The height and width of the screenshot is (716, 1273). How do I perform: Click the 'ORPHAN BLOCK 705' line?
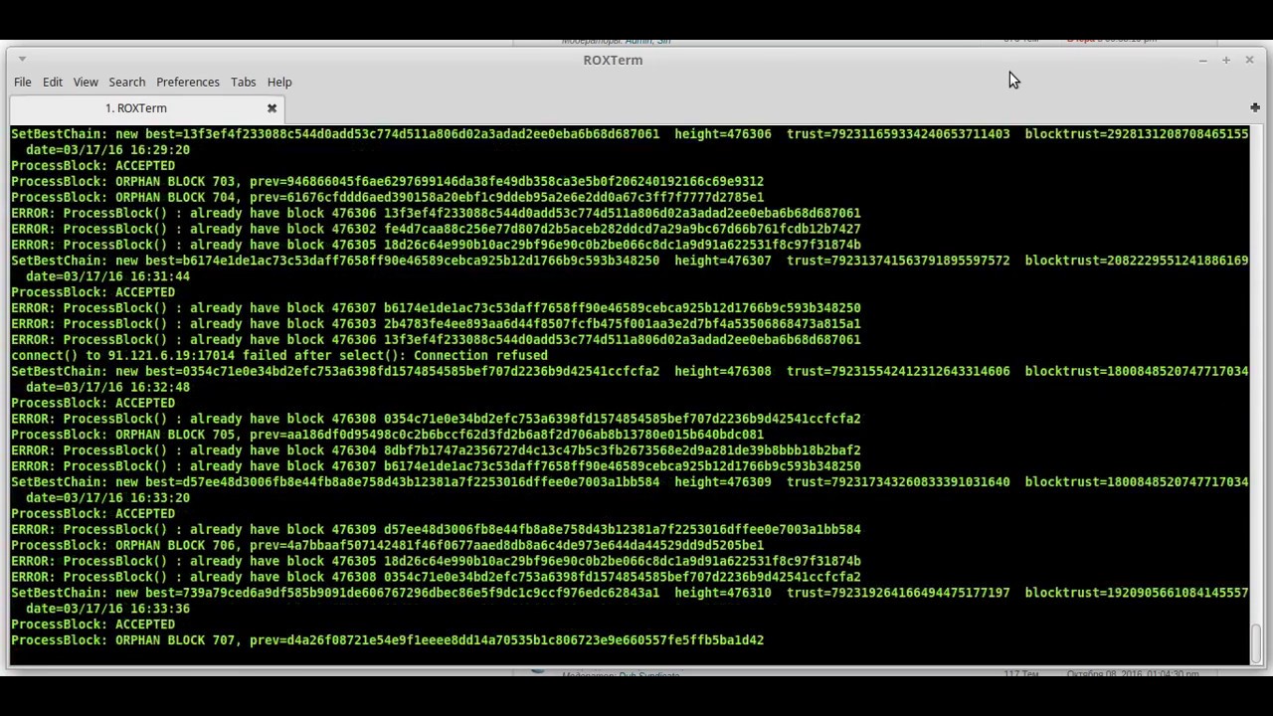(388, 435)
